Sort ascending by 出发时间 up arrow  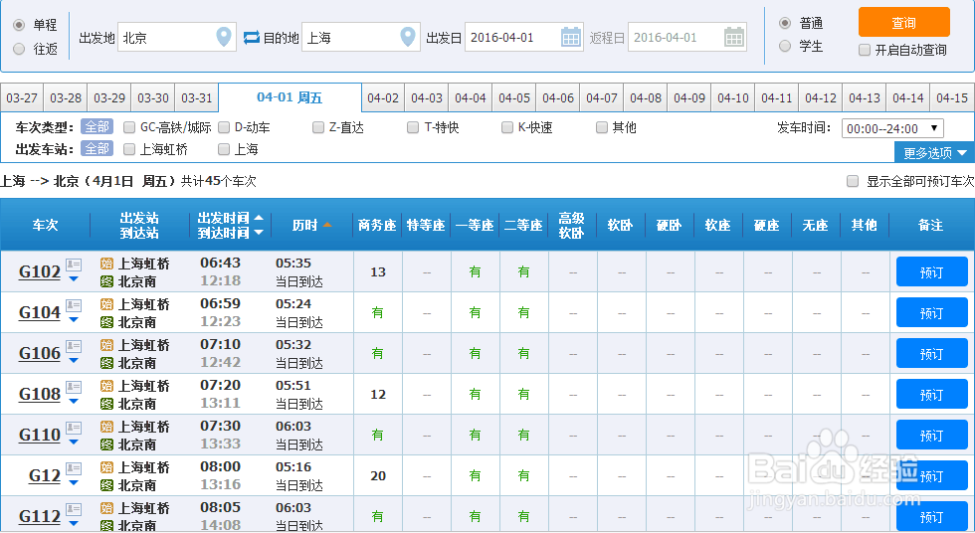click(x=259, y=218)
